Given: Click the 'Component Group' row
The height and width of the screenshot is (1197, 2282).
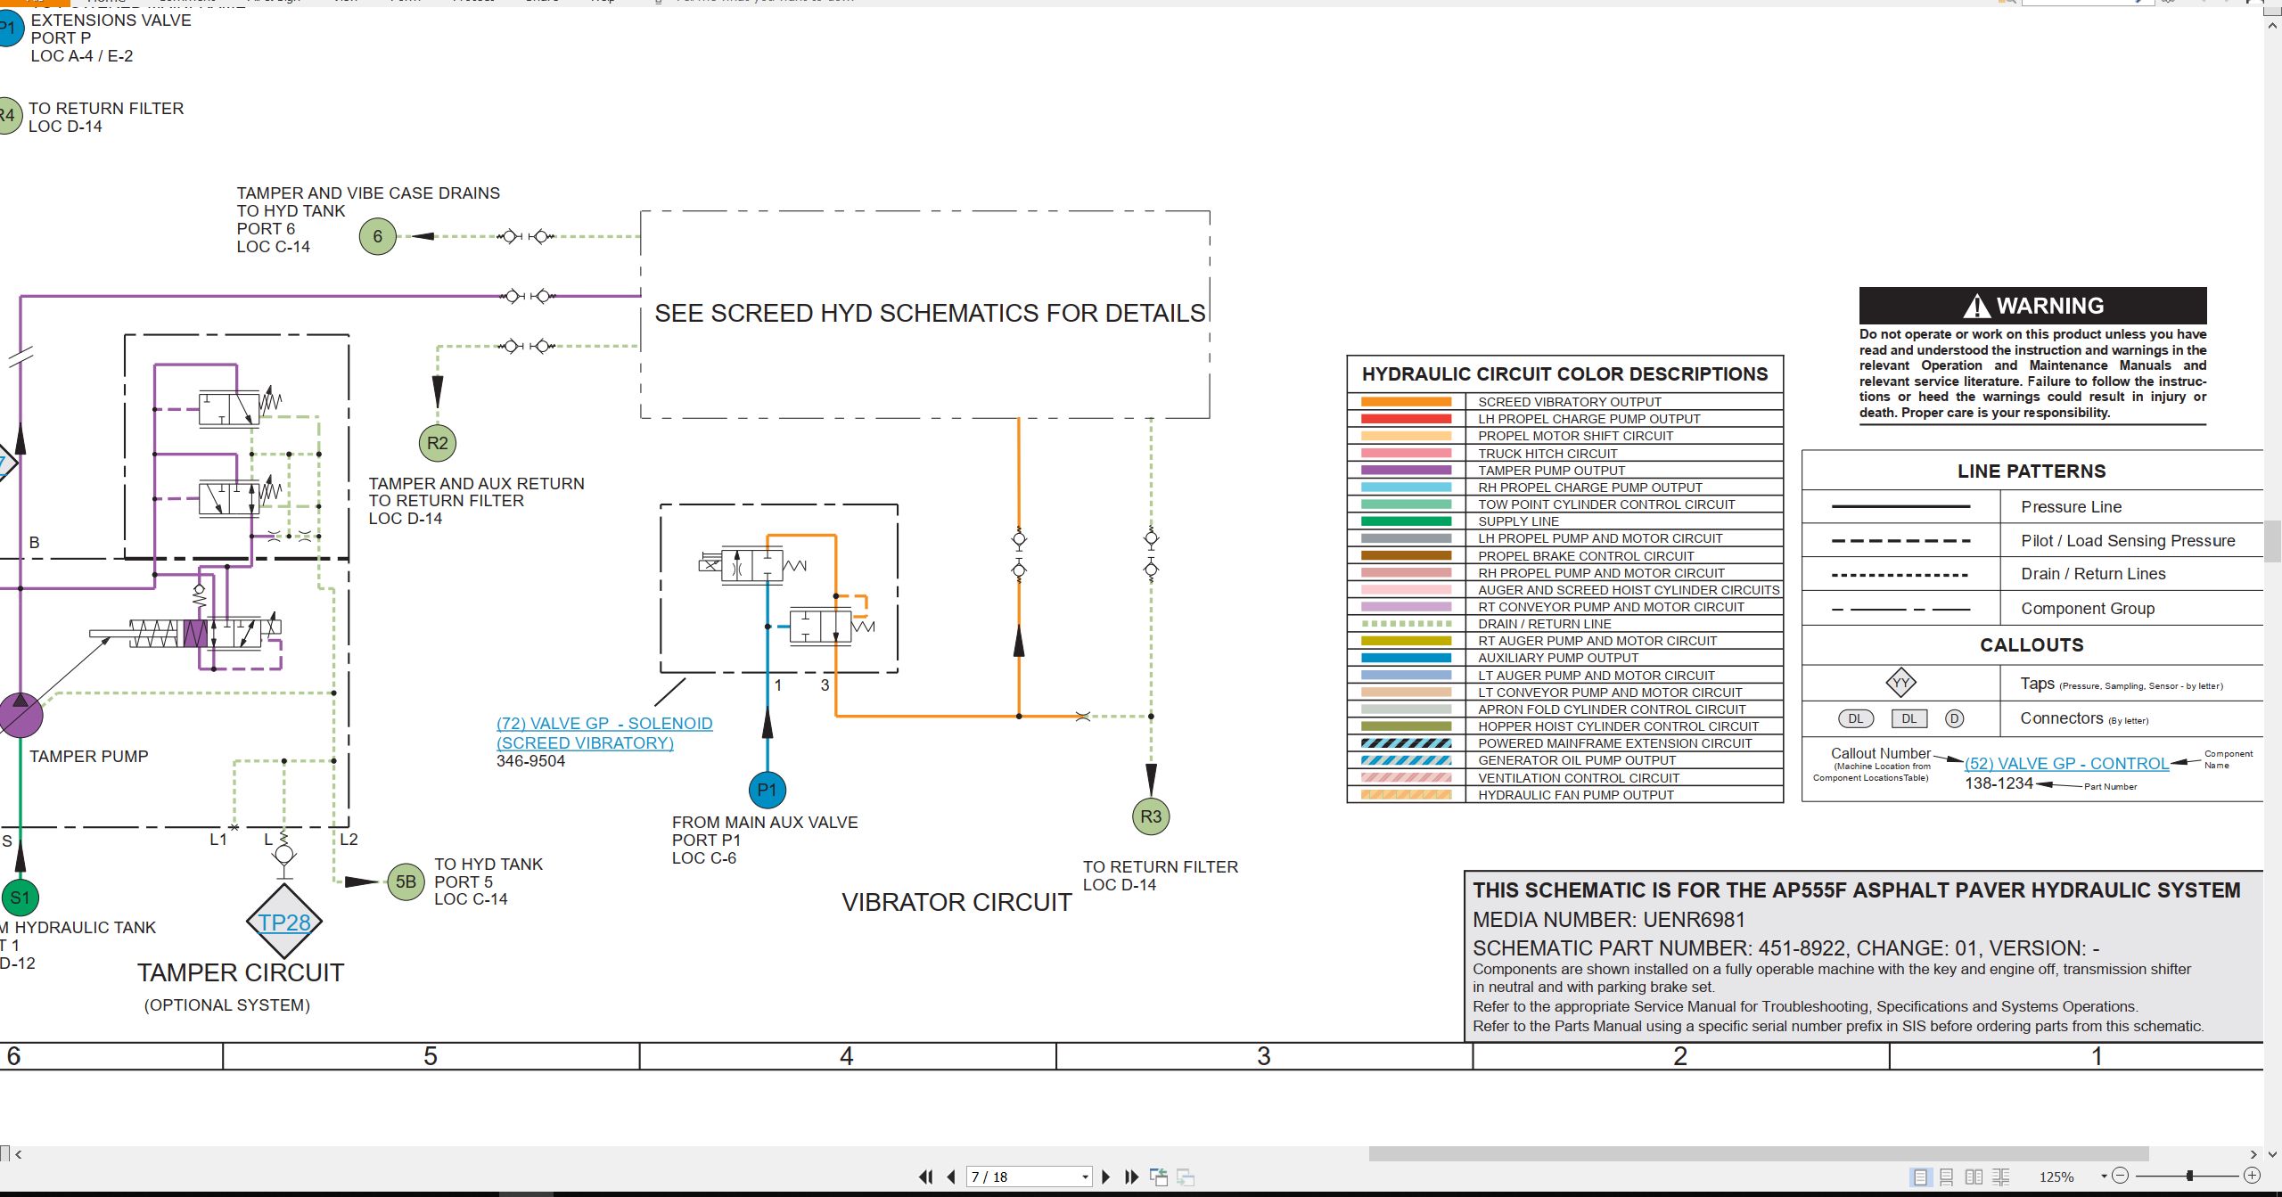Looking at the screenshot, I should point(2032,609).
